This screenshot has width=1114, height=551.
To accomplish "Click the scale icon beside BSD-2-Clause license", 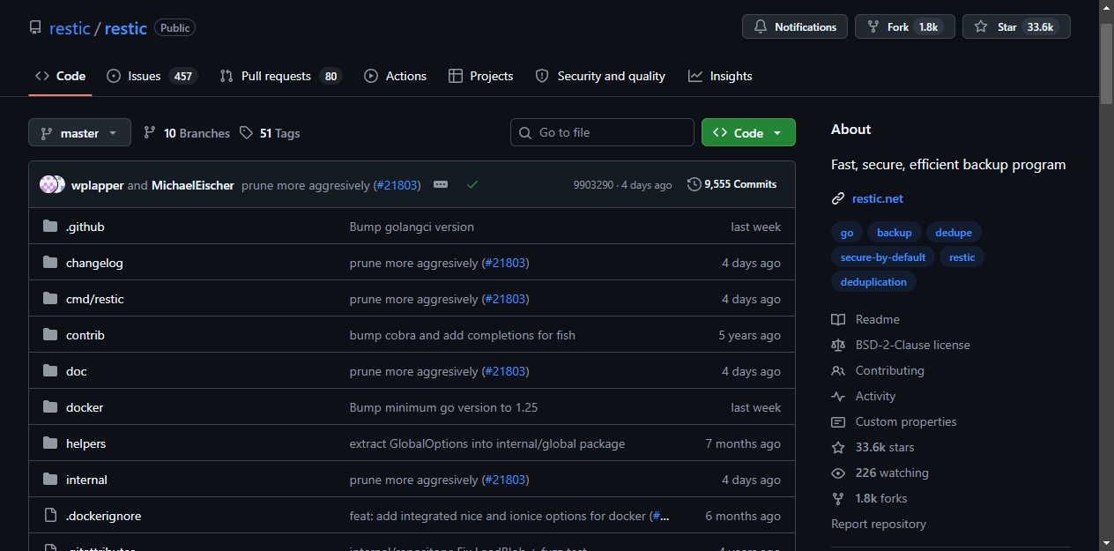I will point(838,345).
